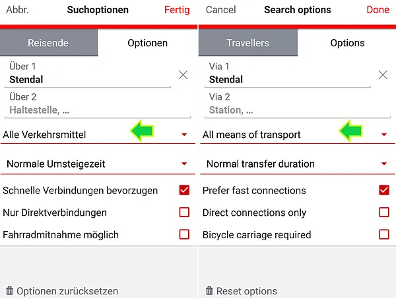Screen dimensions: 396x299
Task: Toggle Prefer fast connections checkbox
Action: tap(384, 190)
